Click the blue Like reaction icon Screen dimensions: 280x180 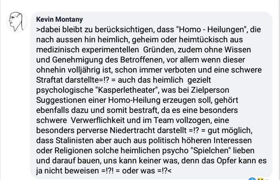252,179
